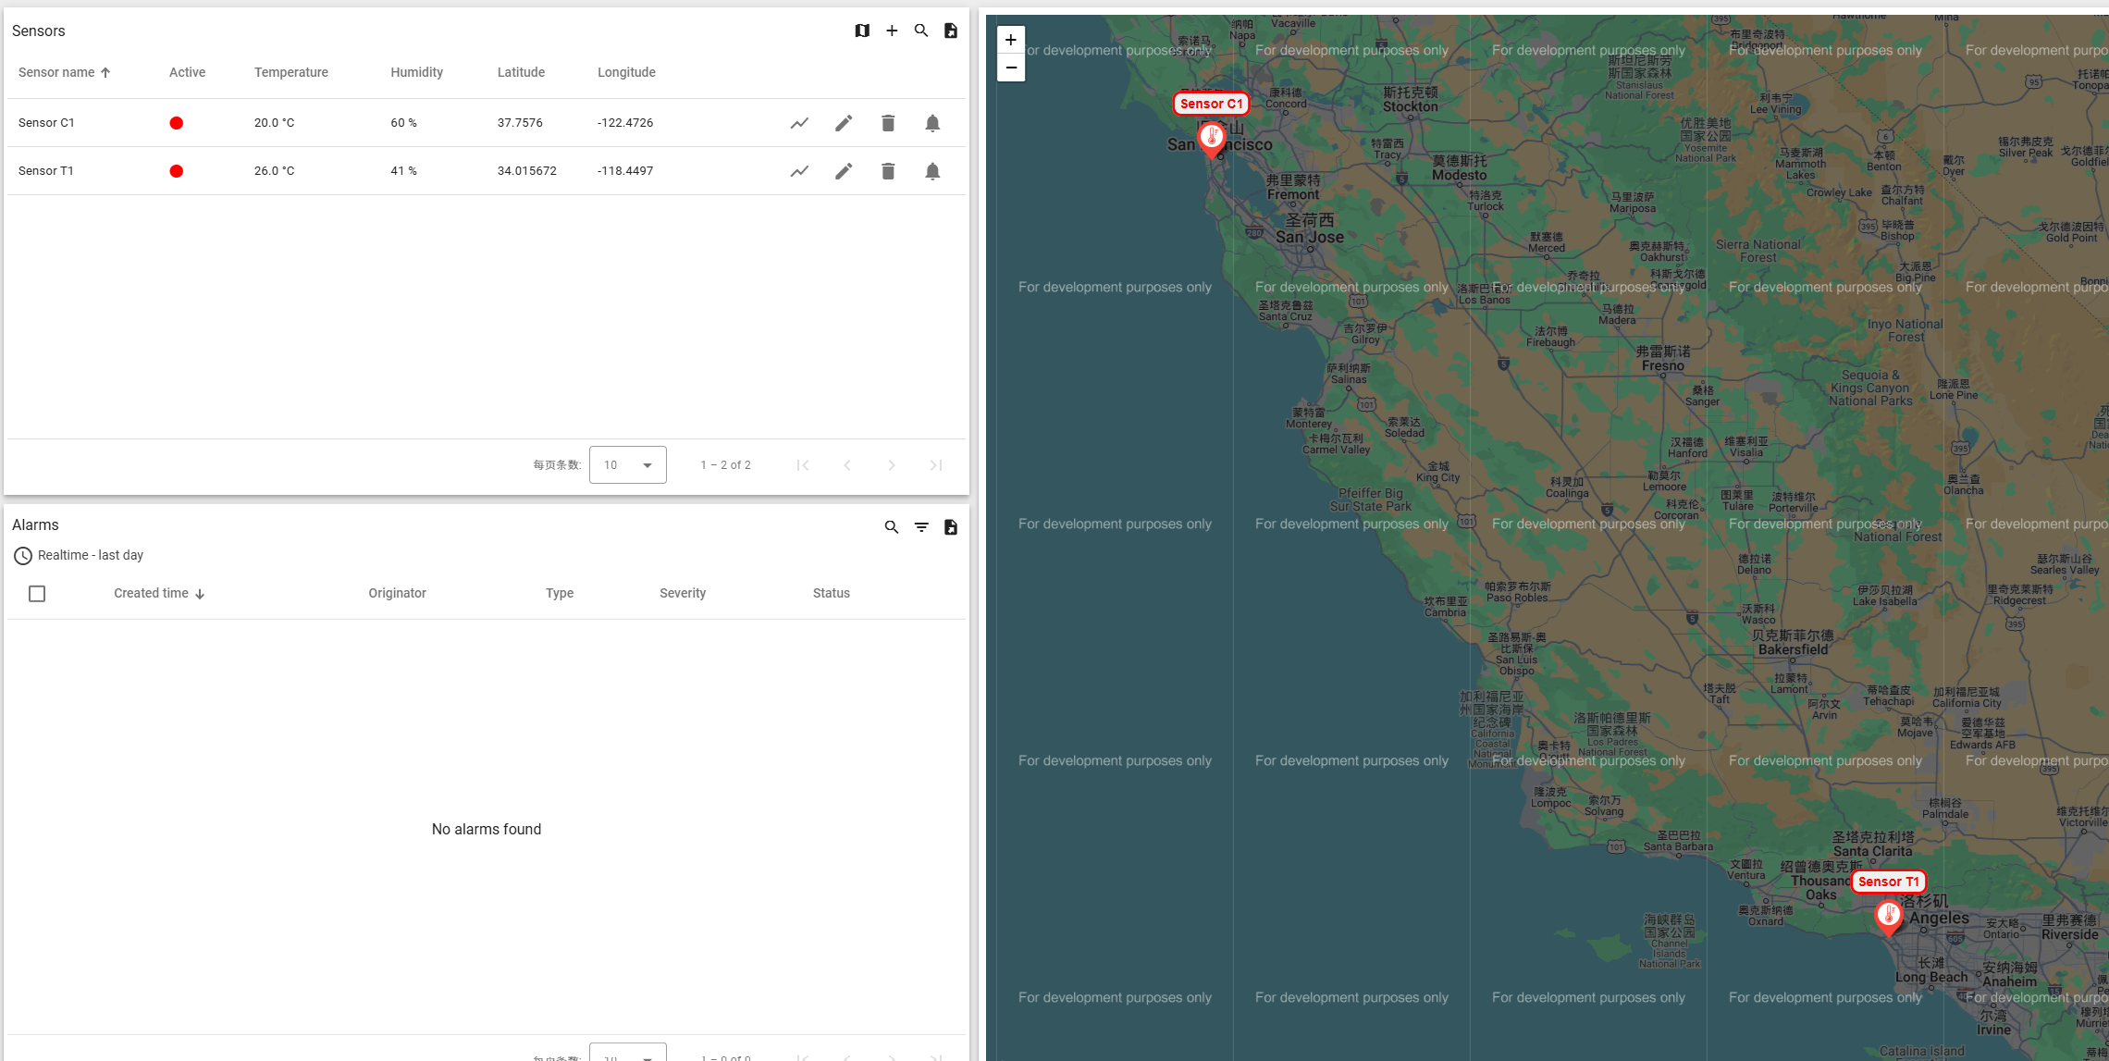Viewport: 2109px width, 1061px height.
Task: Add a new sensor with plus icon
Action: [892, 31]
